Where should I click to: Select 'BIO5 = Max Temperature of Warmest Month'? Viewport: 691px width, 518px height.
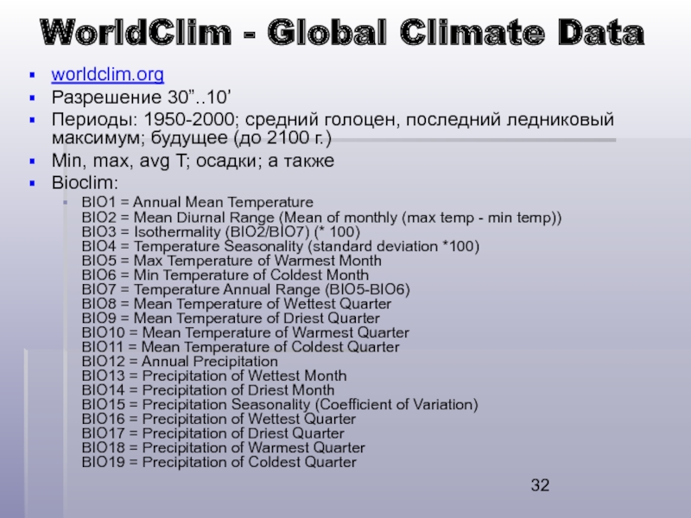click(x=231, y=261)
